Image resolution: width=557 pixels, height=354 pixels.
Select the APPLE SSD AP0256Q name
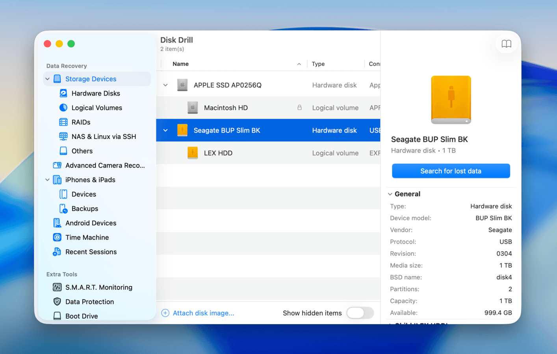click(x=228, y=85)
